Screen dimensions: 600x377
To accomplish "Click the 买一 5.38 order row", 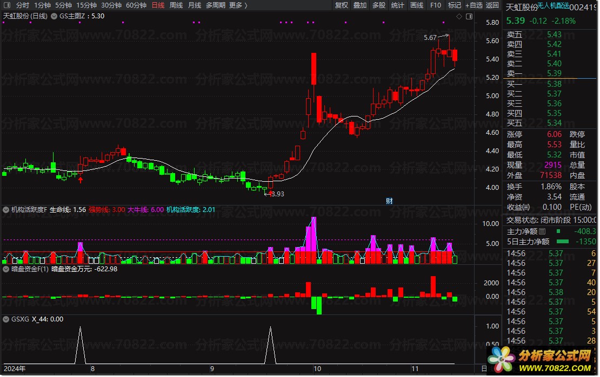I will point(550,84).
